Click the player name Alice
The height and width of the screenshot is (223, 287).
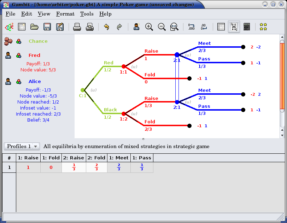(35, 82)
